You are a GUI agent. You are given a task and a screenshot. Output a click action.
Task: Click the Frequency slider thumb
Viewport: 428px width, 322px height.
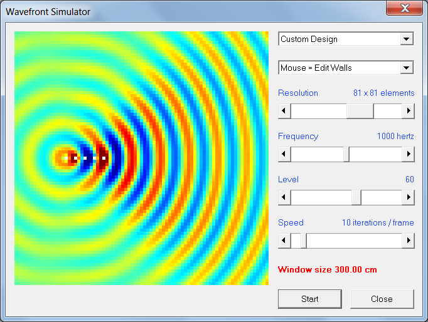(346, 154)
